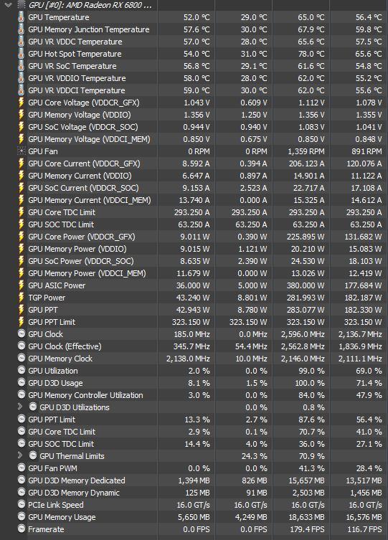Select the GPU Memory Current (VDDIO) sensor label
The width and height of the screenshot is (388, 540).
(80, 176)
